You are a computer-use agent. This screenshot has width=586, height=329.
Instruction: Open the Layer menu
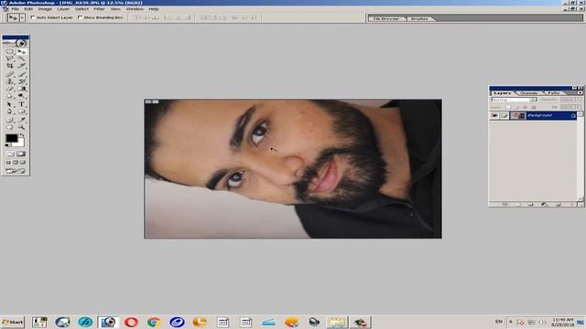(x=63, y=9)
